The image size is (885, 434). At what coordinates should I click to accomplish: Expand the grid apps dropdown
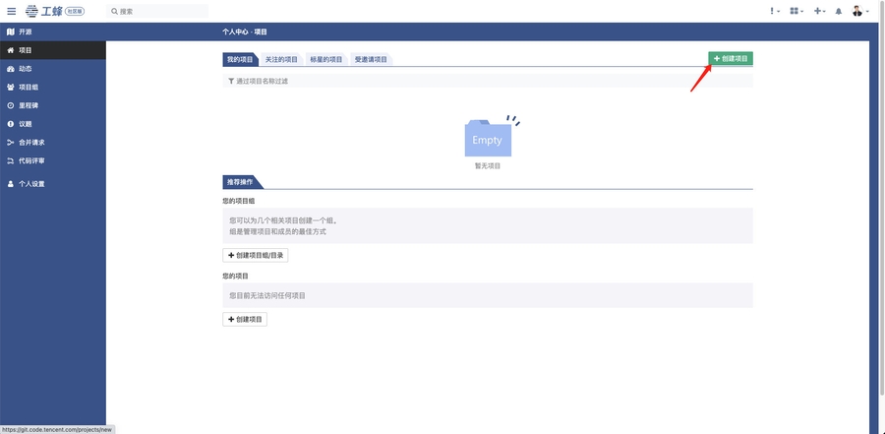[x=796, y=11]
